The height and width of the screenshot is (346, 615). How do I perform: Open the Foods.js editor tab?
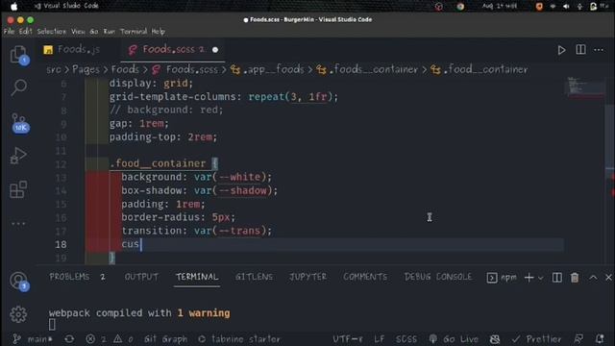[72, 50]
